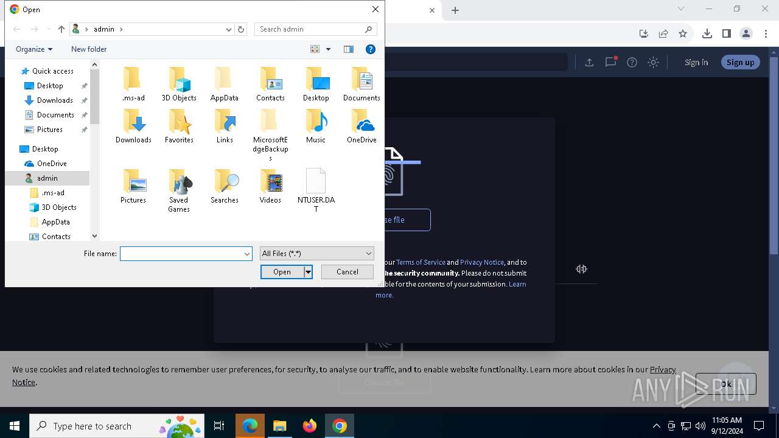The width and height of the screenshot is (779, 438).
Task: Open the Desktop folder in file list
Action: [x=316, y=85]
